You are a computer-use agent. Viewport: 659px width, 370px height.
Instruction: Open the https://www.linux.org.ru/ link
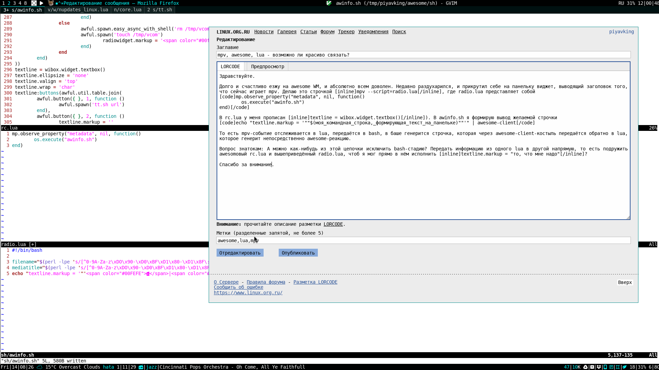pos(248,293)
